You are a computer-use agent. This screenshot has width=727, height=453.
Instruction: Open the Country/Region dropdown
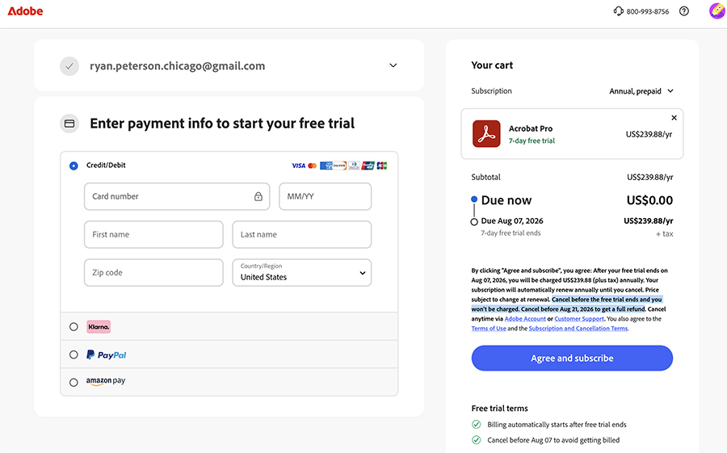[302, 273]
